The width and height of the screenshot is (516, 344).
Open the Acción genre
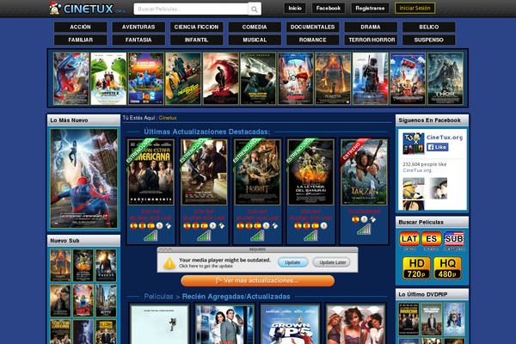pos(80,27)
